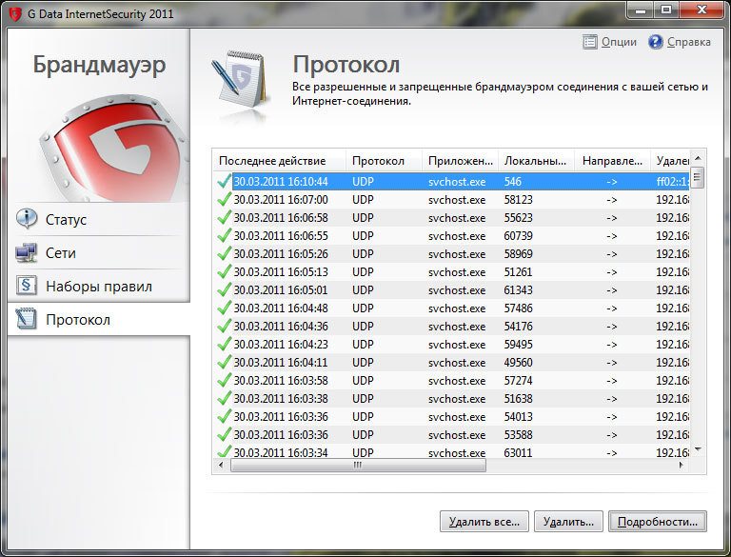Click the green checkmark of the 16:04:48 row
Viewport: 731px width, 557px height.
(x=225, y=308)
